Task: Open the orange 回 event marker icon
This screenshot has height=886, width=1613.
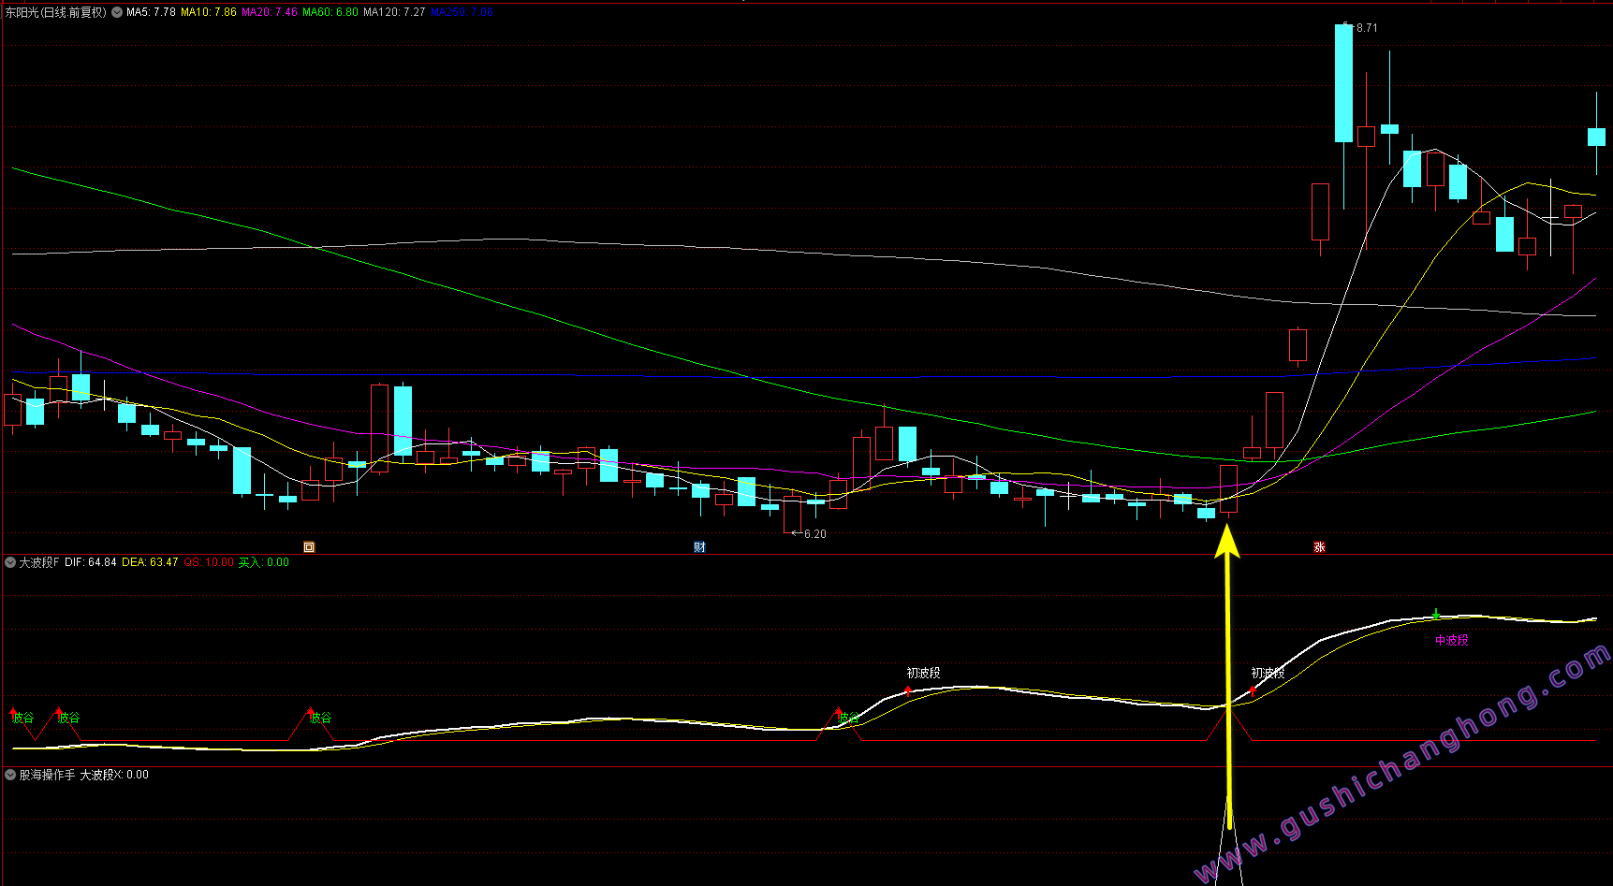Action: 309,547
